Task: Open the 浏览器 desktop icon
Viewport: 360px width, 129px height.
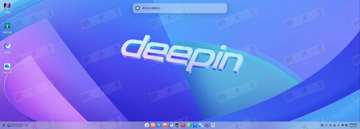Action: point(7,48)
